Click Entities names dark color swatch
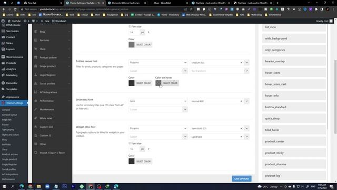The width and height of the screenshot is (337, 190). (132, 83)
